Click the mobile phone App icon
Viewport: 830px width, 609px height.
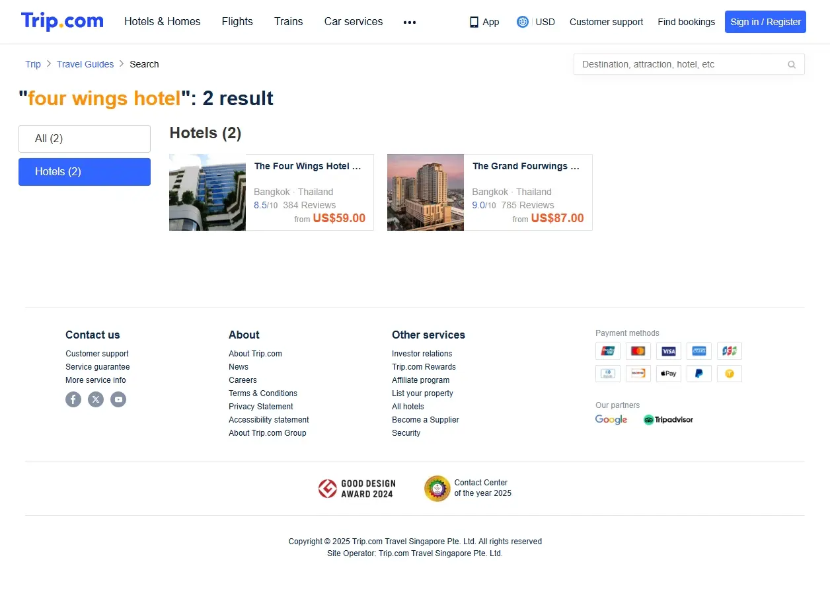pos(474,22)
